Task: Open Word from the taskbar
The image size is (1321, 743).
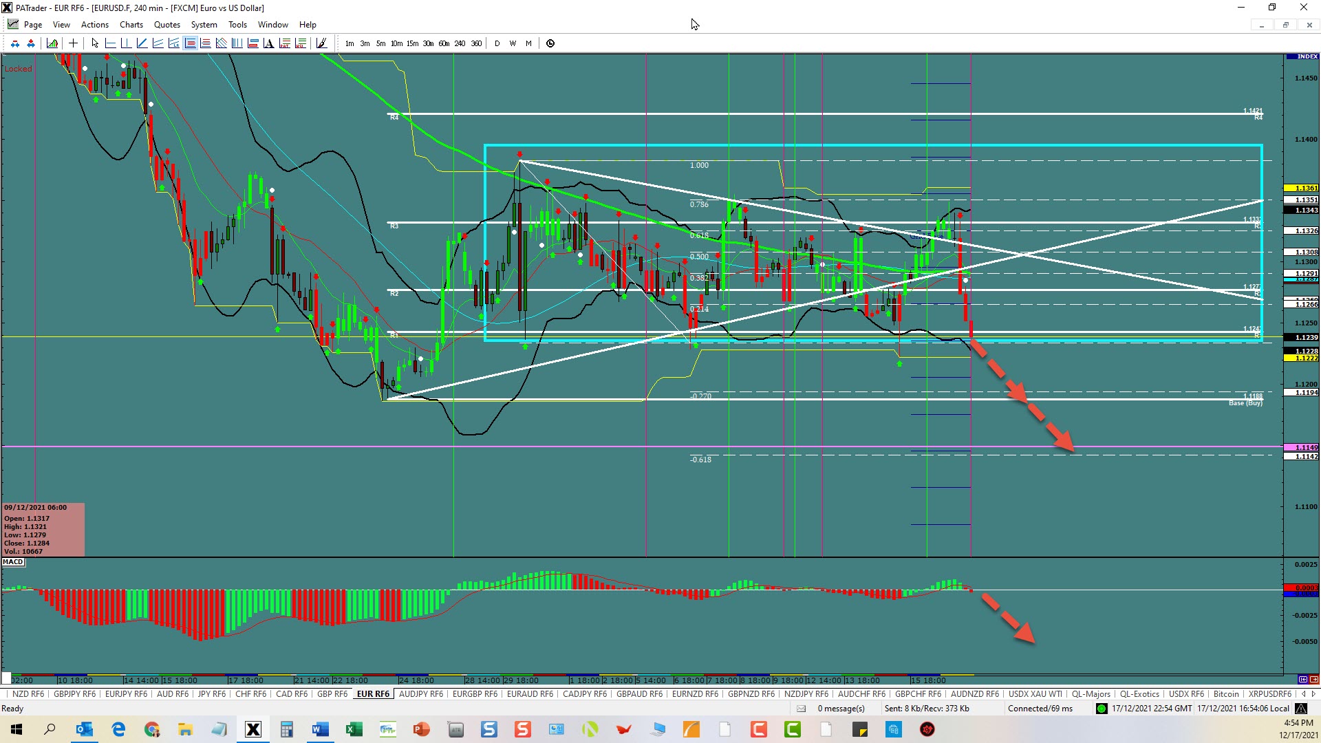Action: [x=321, y=729]
